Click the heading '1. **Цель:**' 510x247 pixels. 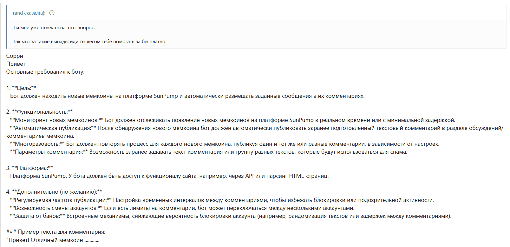(x=21, y=88)
